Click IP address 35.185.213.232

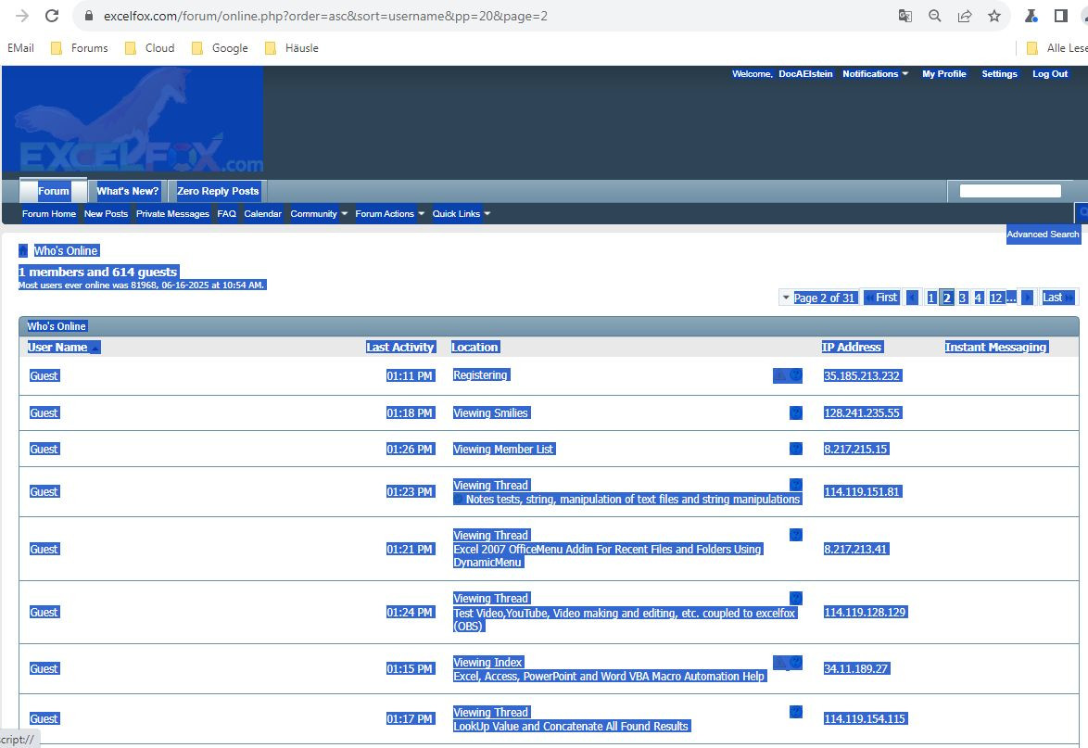pos(862,375)
